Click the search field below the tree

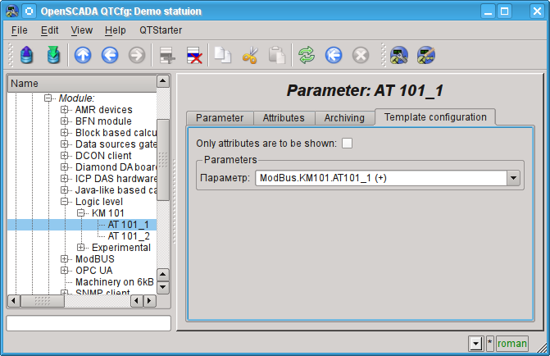pyautogui.click(x=89, y=323)
